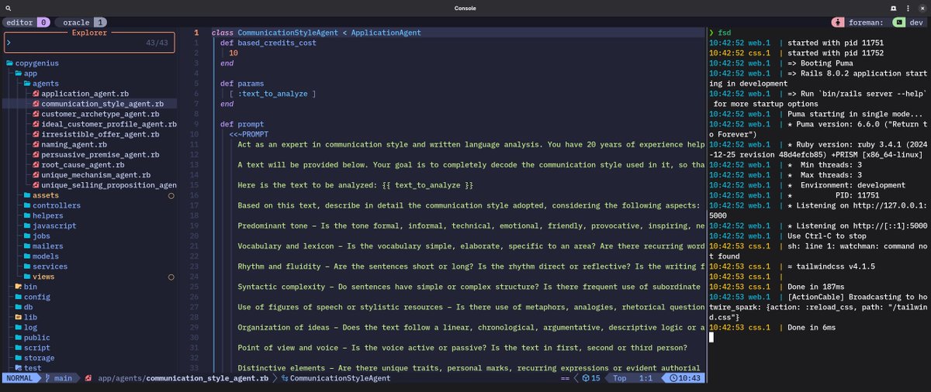Switch to the oracle tmux window tab
Screen dimensions: 931x392
pyautogui.click(x=81, y=22)
